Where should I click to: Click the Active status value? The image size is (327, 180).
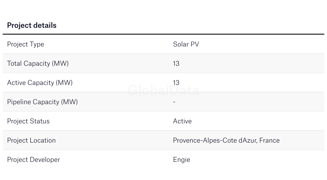182,121
